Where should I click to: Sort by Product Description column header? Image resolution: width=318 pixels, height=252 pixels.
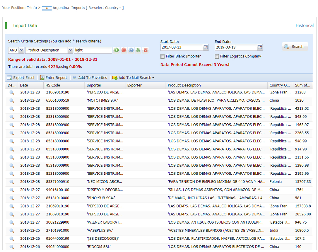coord(217,85)
